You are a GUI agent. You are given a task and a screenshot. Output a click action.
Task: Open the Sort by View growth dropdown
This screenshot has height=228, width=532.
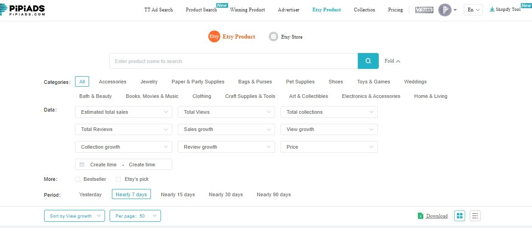75,216
